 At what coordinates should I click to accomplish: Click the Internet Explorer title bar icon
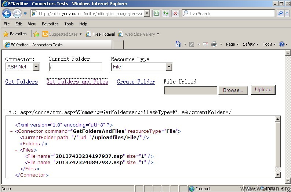(x=4, y=4)
